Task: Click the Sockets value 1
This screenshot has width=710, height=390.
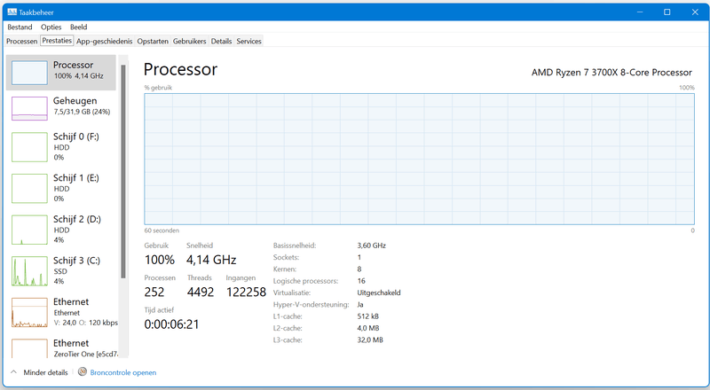Action: click(359, 257)
